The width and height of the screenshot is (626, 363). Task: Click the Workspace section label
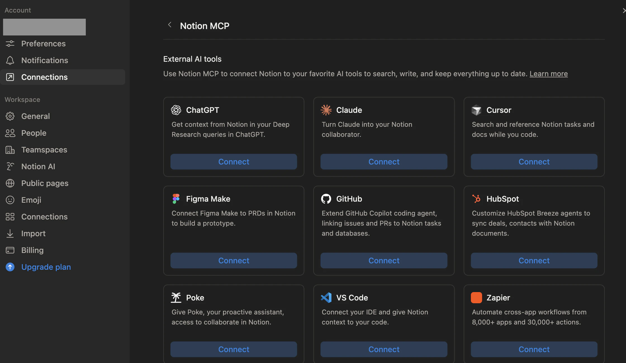(22, 99)
